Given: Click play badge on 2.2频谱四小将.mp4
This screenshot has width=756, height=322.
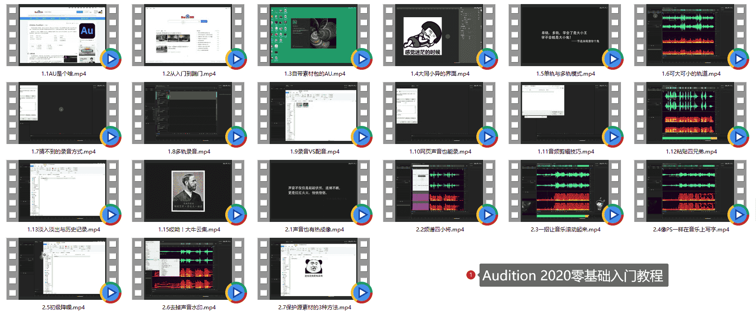Looking at the screenshot, I should coord(487,215).
